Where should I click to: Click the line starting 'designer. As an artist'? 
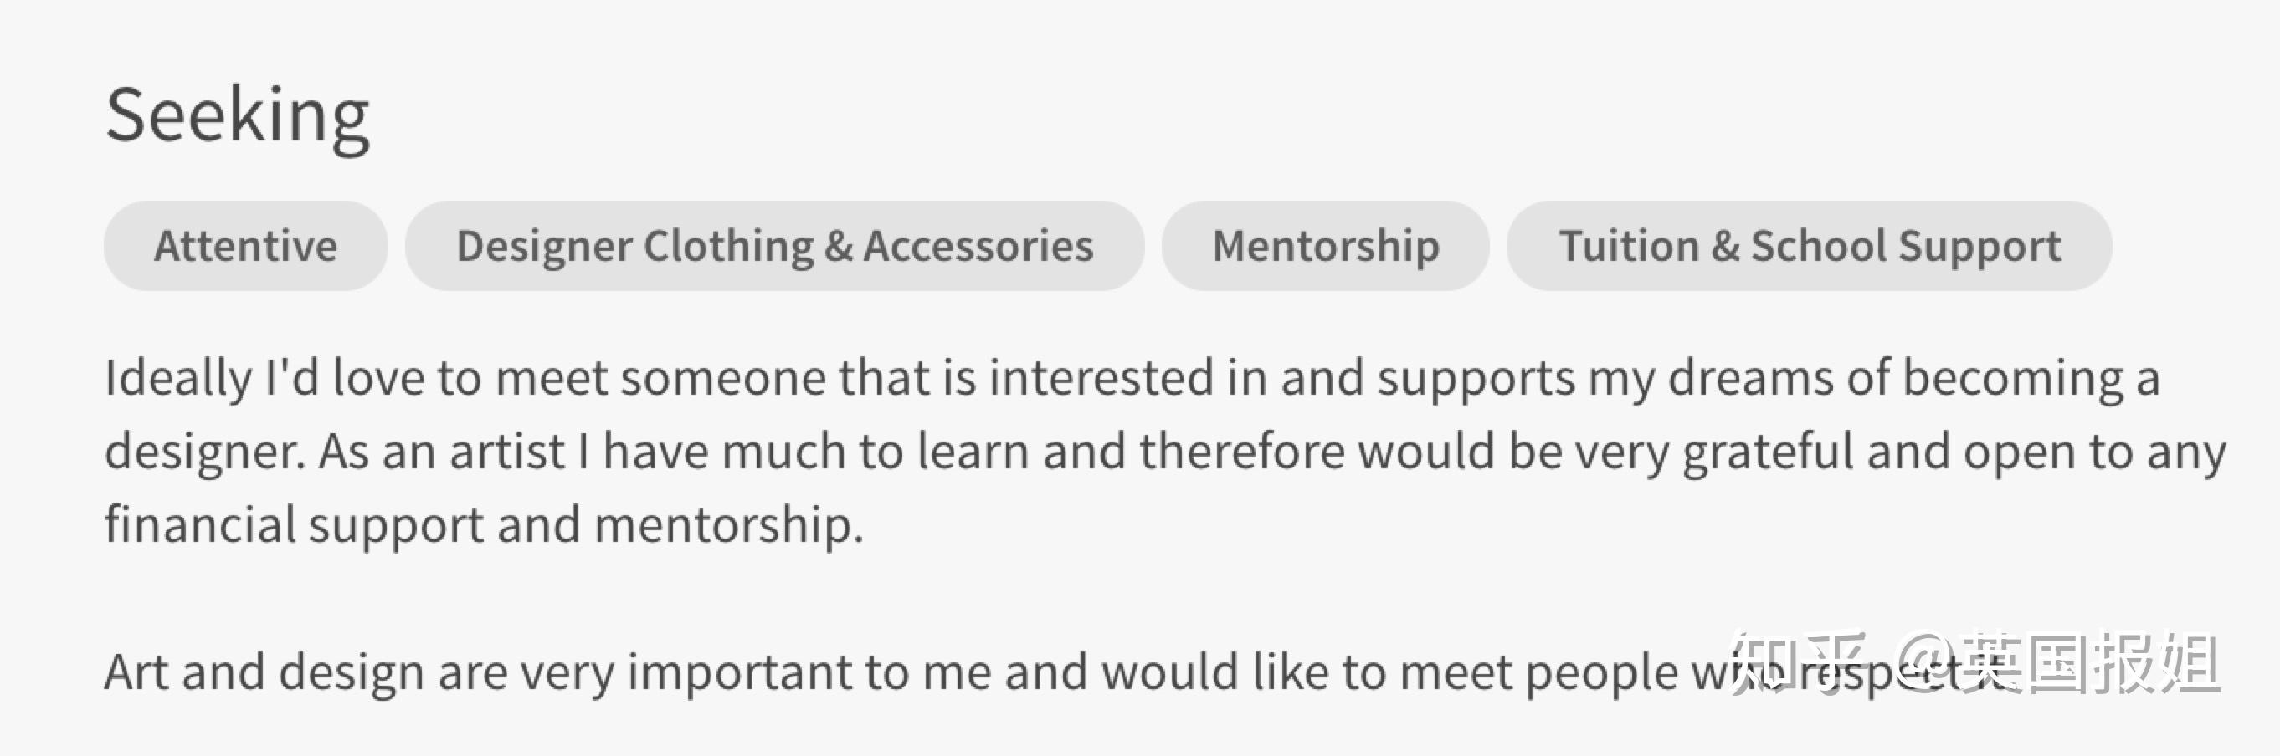(1165, 452)
